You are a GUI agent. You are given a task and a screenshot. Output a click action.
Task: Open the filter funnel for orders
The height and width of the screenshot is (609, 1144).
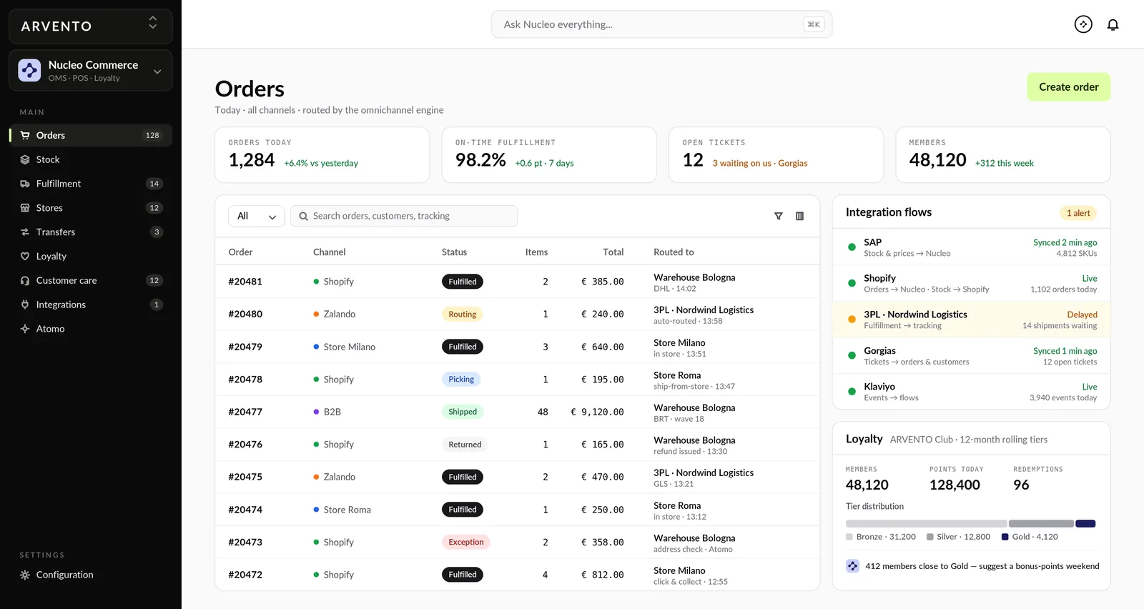click(779, 216)
